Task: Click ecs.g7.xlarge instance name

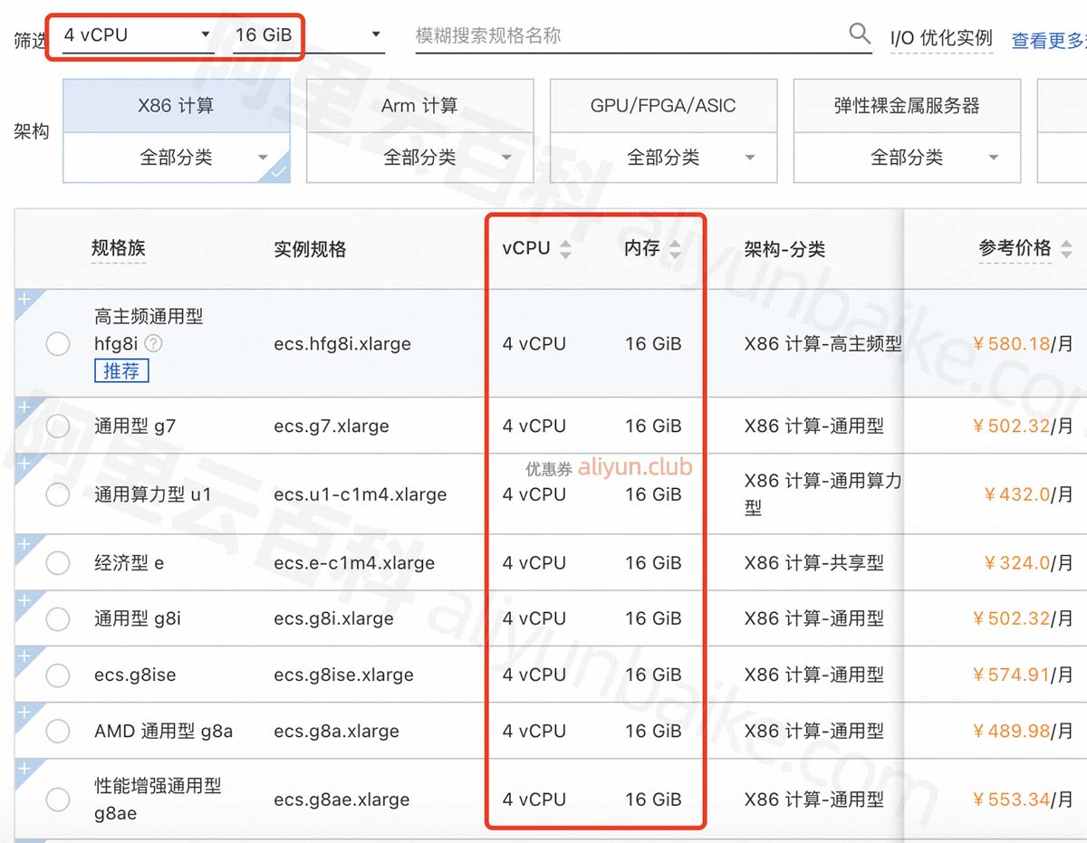Action: [x=332, y=426]
